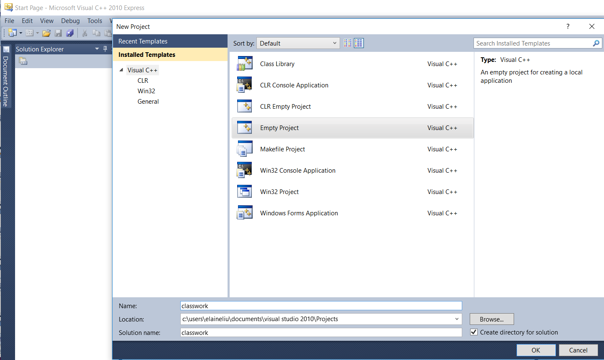Select Visual C++ in the template tree

[143, 70]
